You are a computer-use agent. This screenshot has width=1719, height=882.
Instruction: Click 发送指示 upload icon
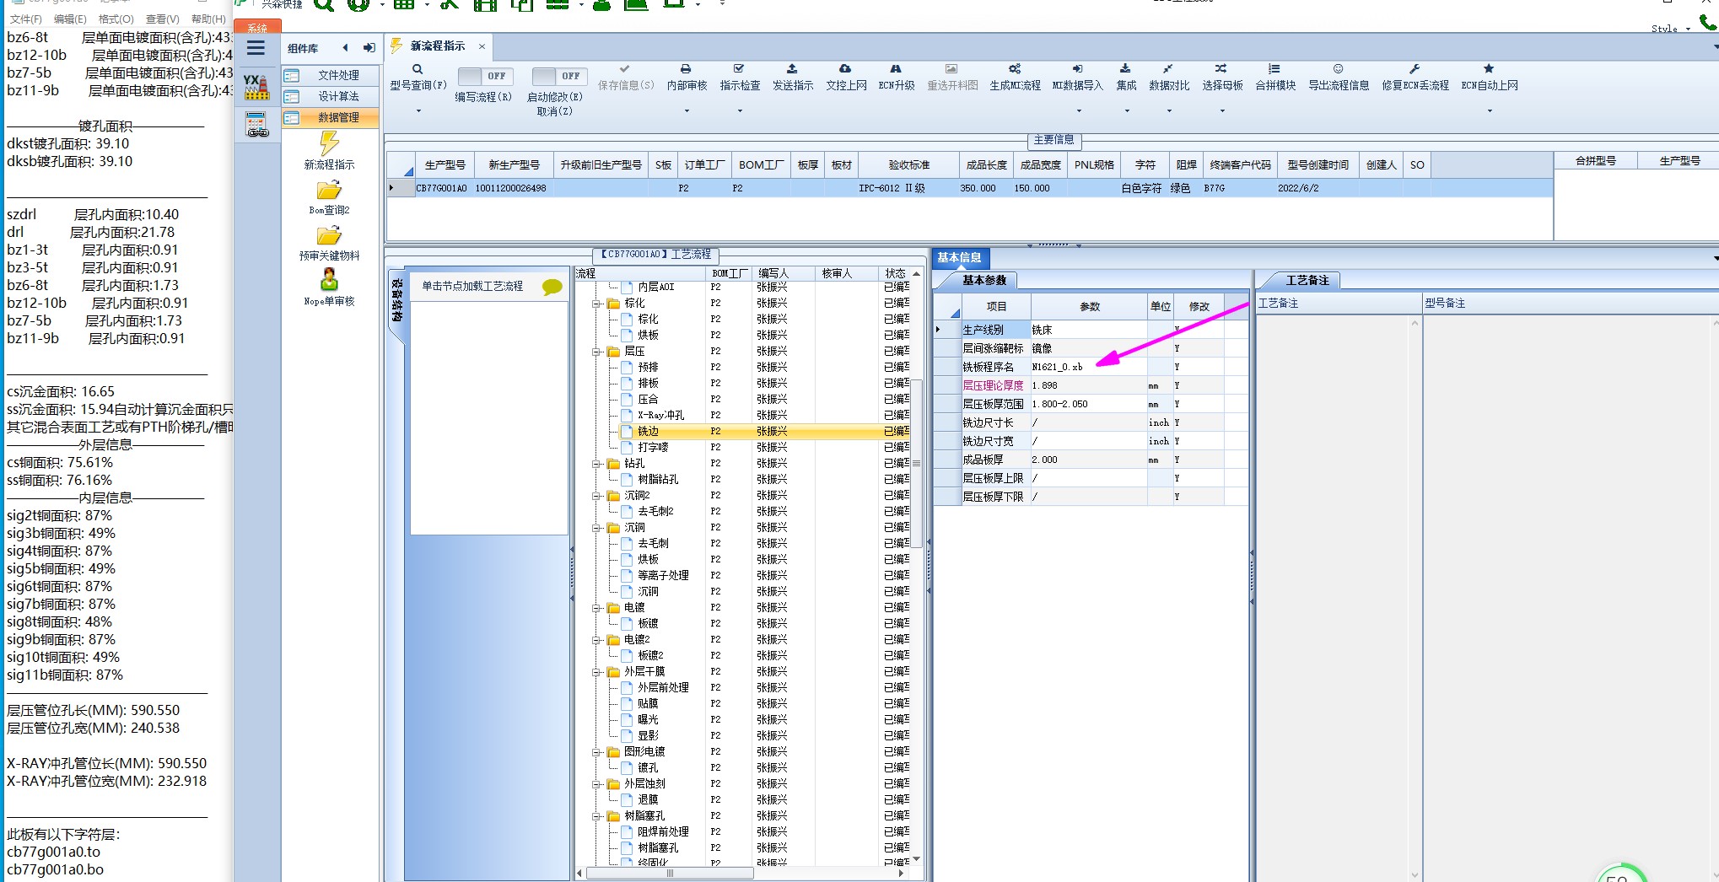(792, 69)
